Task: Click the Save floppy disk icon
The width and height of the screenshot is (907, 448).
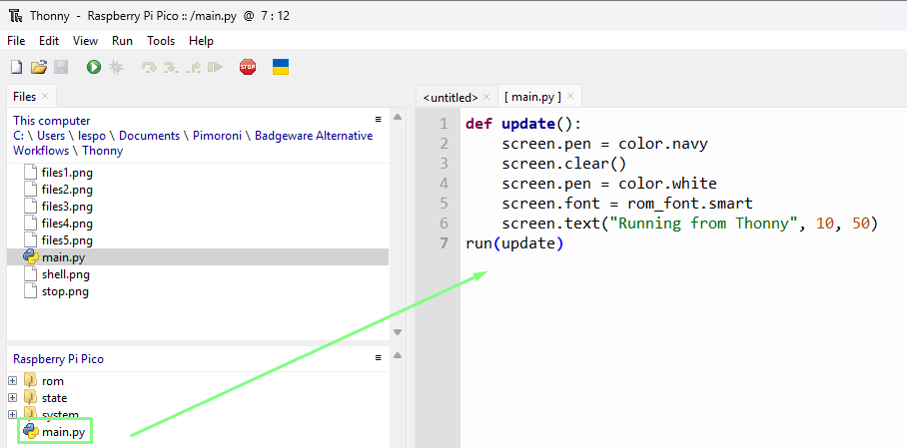Action: (x=61, y=67)
